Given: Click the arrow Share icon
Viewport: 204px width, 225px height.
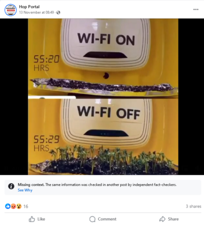Looking at the screenshot, I should [x=162, y=219].
